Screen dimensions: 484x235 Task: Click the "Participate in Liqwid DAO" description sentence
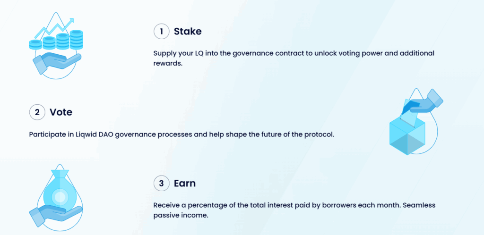(181, 134)
